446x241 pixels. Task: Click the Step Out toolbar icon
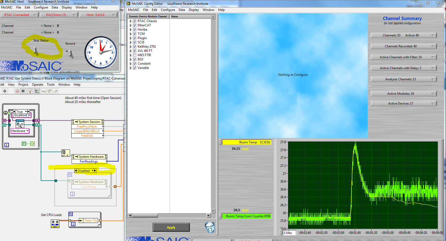pos(55,91)
